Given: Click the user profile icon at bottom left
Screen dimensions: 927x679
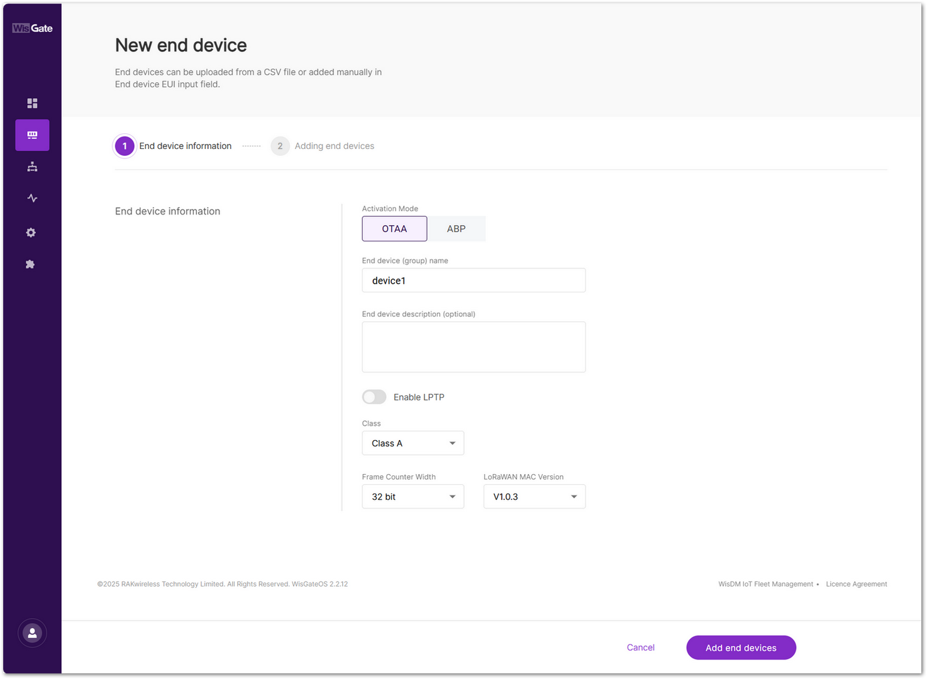Looking at the screenshot, I should pos(32,633).
